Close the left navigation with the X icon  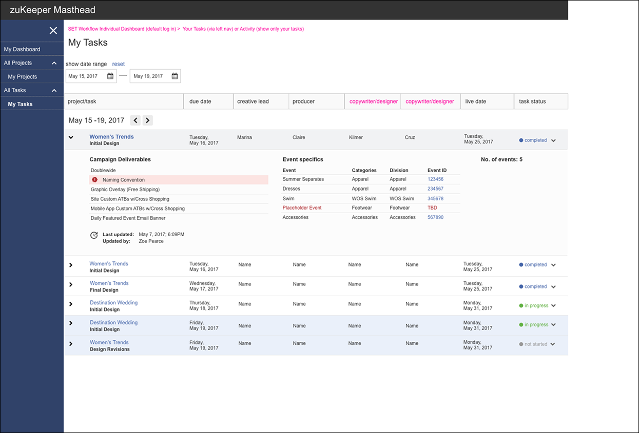pos(53,31)
